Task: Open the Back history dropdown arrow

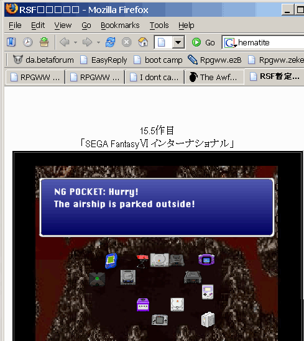Action: coord(75,42)
